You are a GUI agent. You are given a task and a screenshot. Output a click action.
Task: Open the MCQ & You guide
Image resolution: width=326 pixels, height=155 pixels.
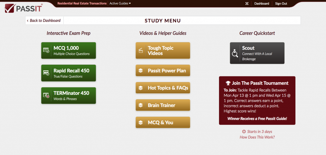[x=163, y=123]
